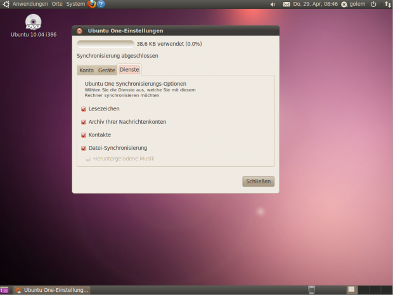The height and width of the screenshot is (295, 393).
Task: Open the Ubuntu logo main menu icon
Action: click(6, 4)
